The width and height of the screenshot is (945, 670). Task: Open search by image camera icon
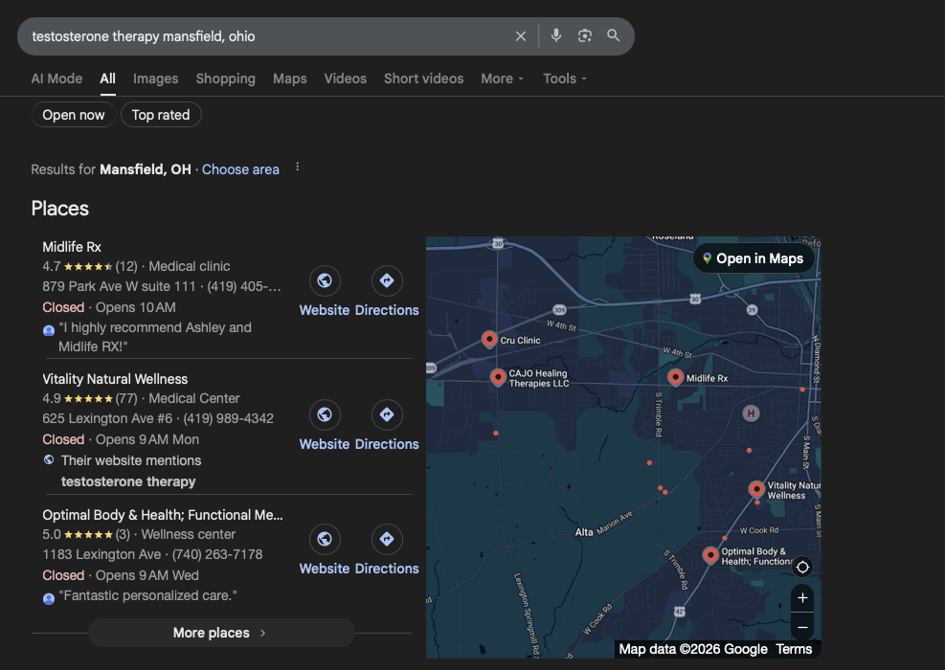pos(585,36)
